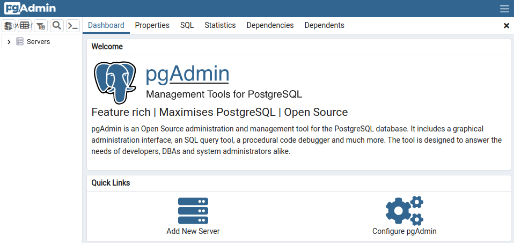514x243 pixels.
Task: Select the Servers item in browser tree
Action: (x=38, y=42)
